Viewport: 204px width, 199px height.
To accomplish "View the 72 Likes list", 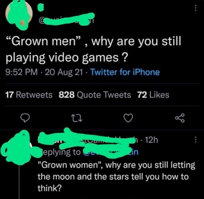I will [153, 95].
